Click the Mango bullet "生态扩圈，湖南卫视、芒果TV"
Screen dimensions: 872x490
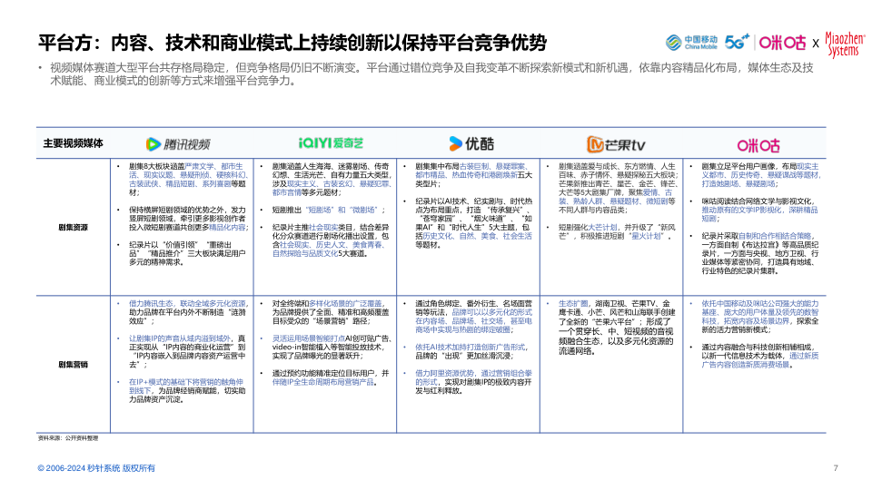618,328
